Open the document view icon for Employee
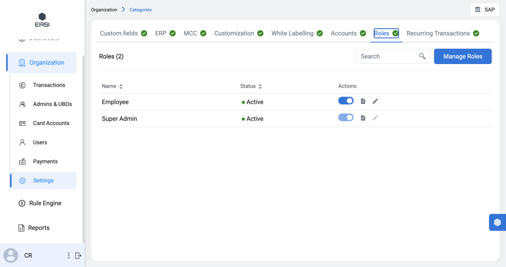Viewport: 506px width, 267px height. [363, 101]
